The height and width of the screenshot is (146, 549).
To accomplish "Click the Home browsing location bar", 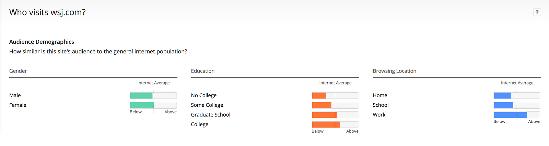I will (x=502, y=95).
